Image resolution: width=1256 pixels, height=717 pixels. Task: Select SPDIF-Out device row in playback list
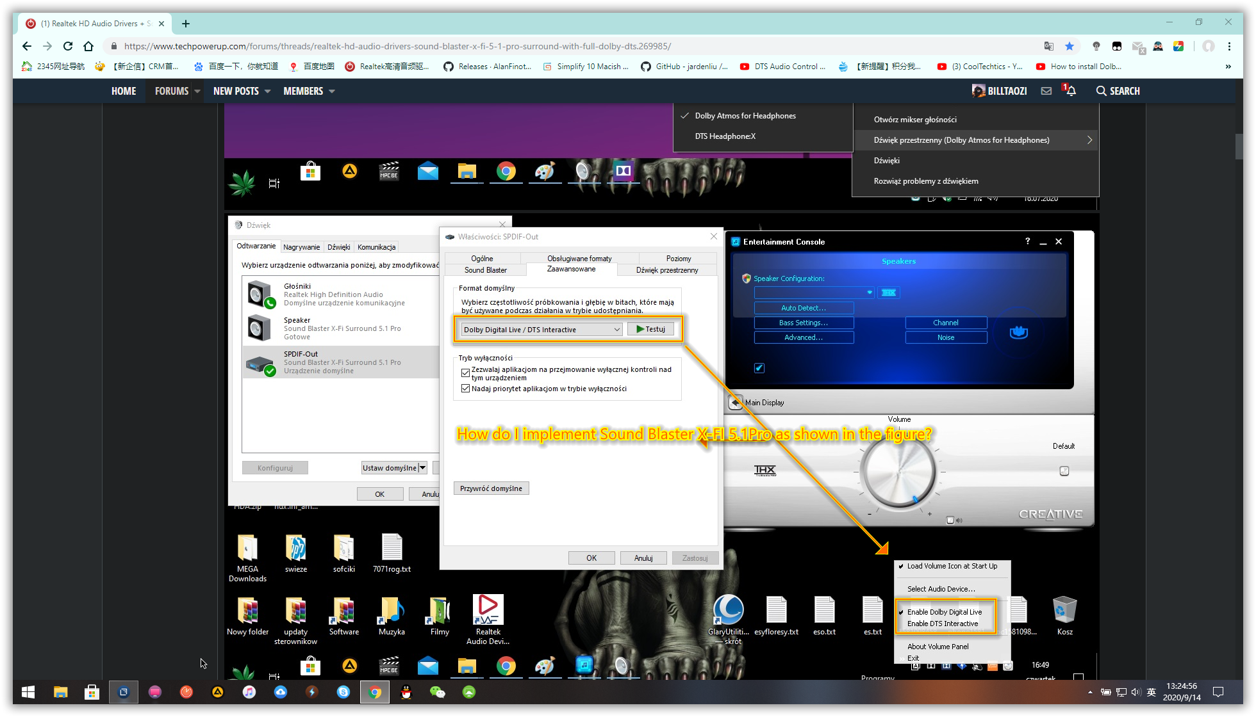[340, 362]
